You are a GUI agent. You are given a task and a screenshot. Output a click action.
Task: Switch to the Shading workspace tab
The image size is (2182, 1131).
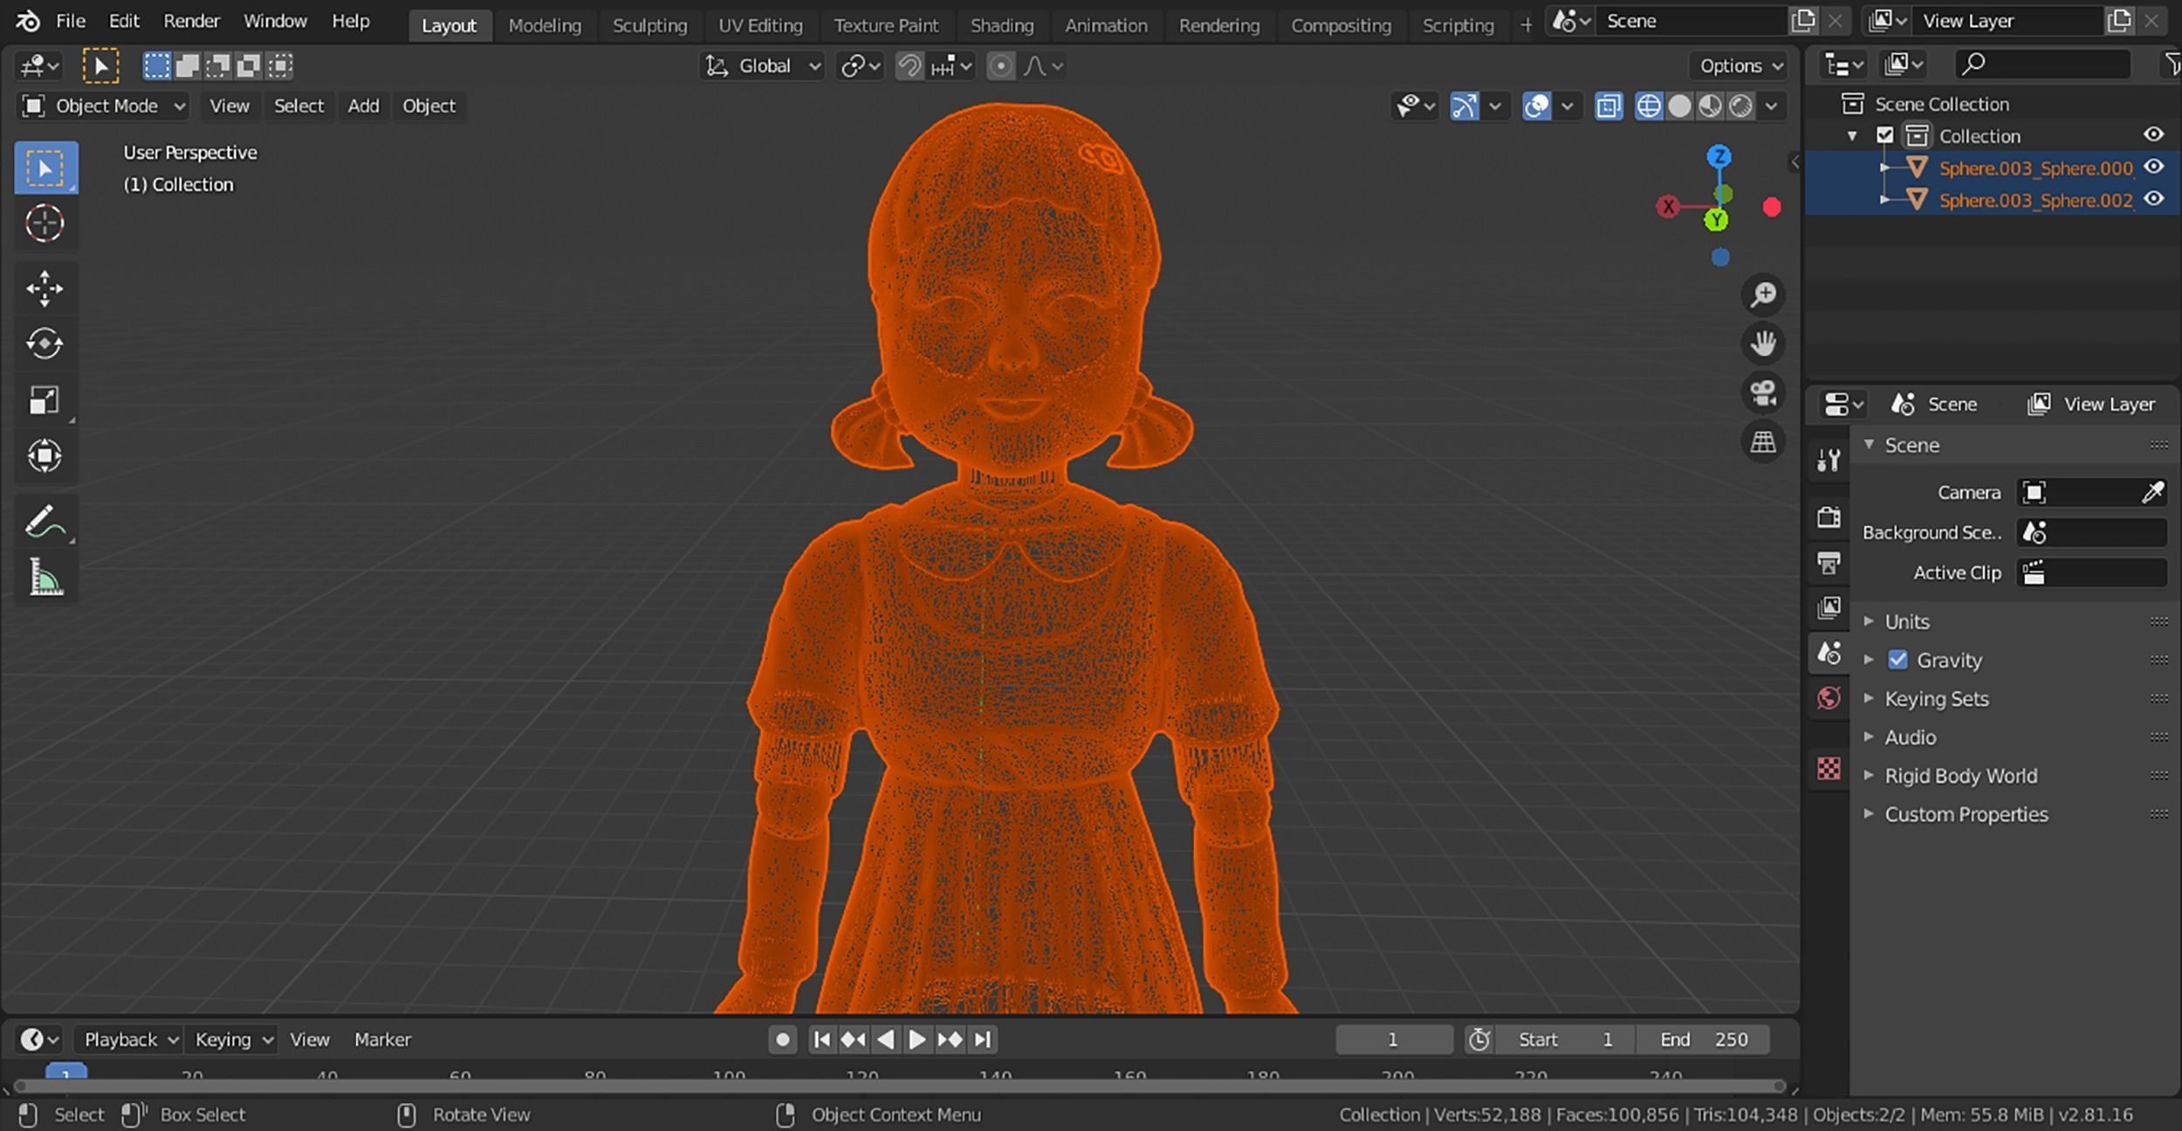click(x=1002, y=25)
